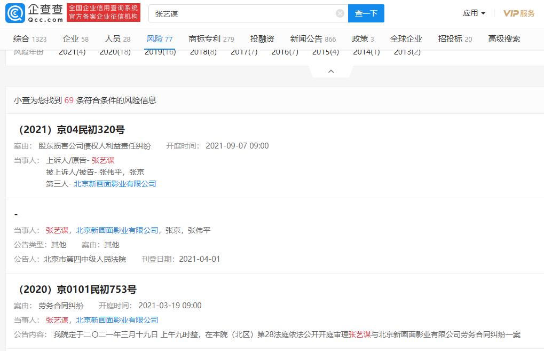Enable the 2015(4) year filter
The height and width of the screenshot is (351, 544).
coord(325,52)
